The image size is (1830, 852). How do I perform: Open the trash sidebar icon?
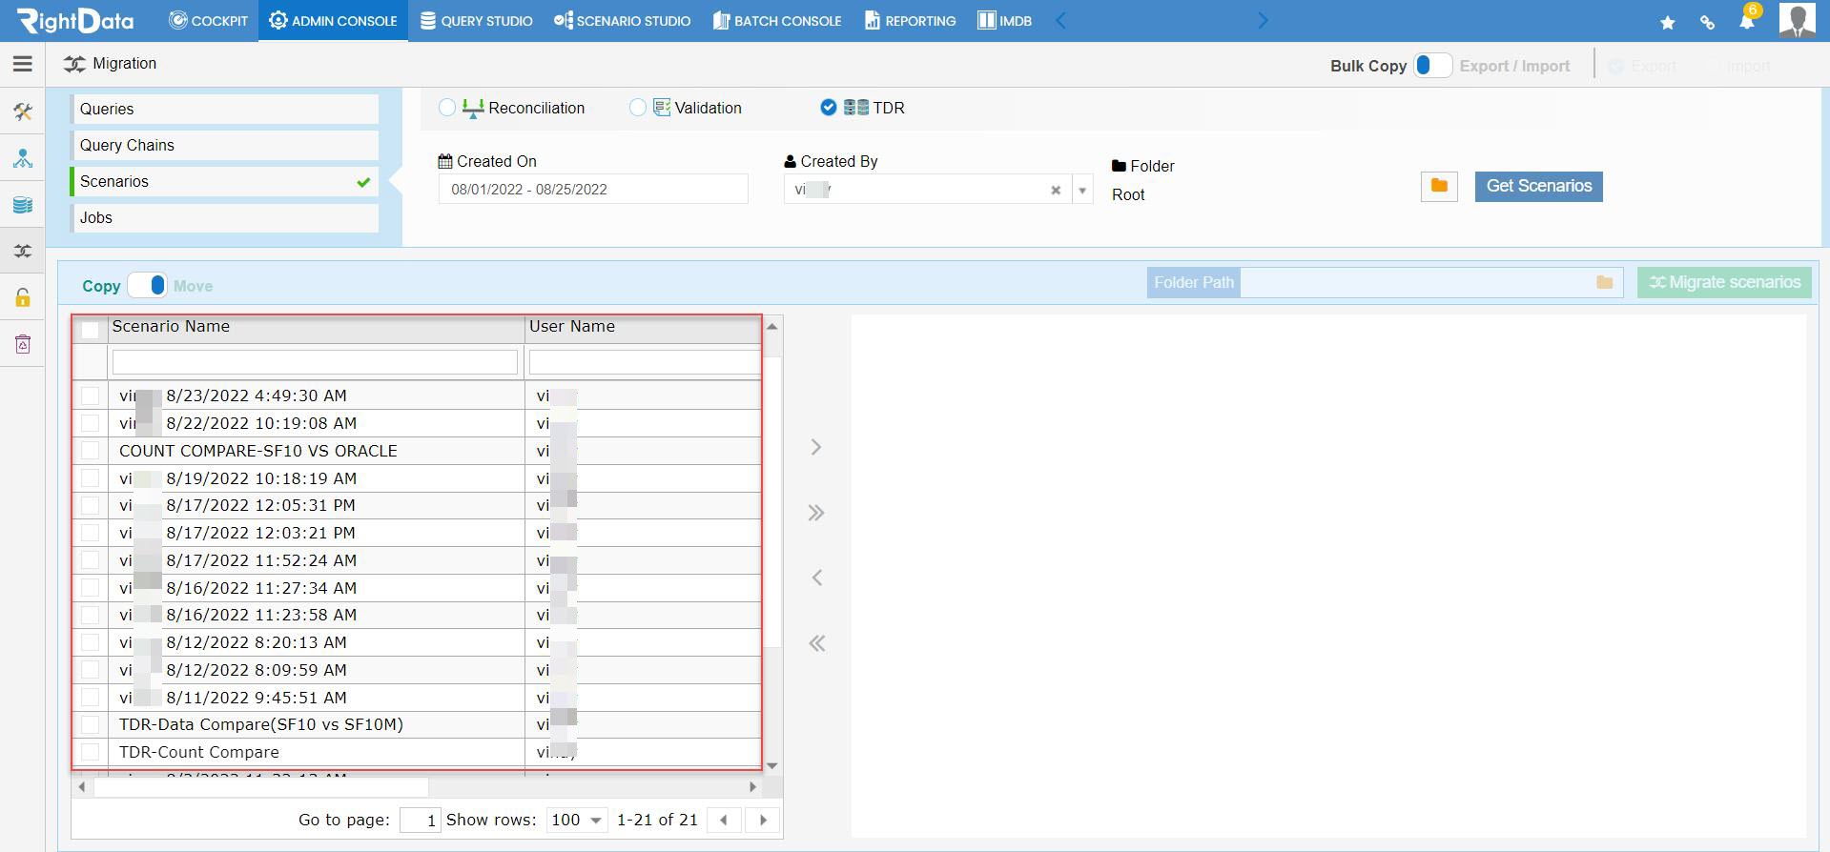click(23, 344)
